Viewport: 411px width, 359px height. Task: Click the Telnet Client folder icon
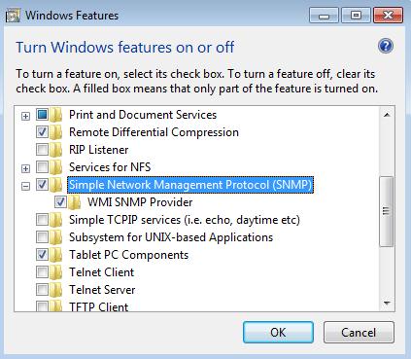[55, 272]
